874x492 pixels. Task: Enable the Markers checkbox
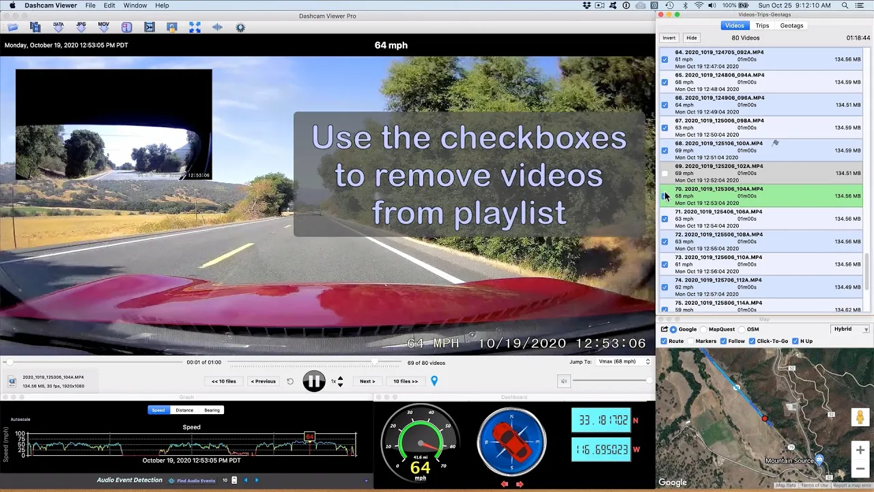[x=690, y=341]
